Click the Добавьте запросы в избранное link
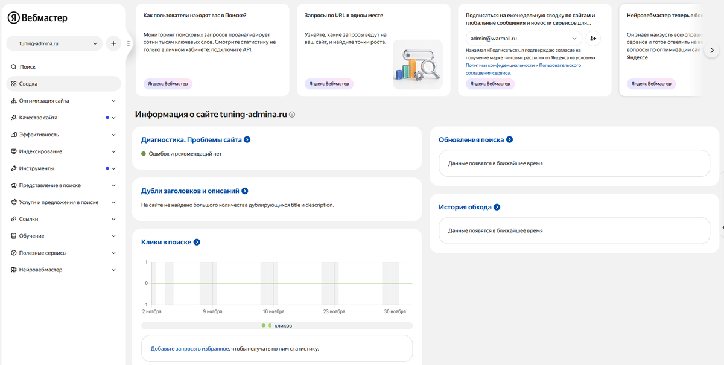Screen dimensions: 724x365 [189, 349]
